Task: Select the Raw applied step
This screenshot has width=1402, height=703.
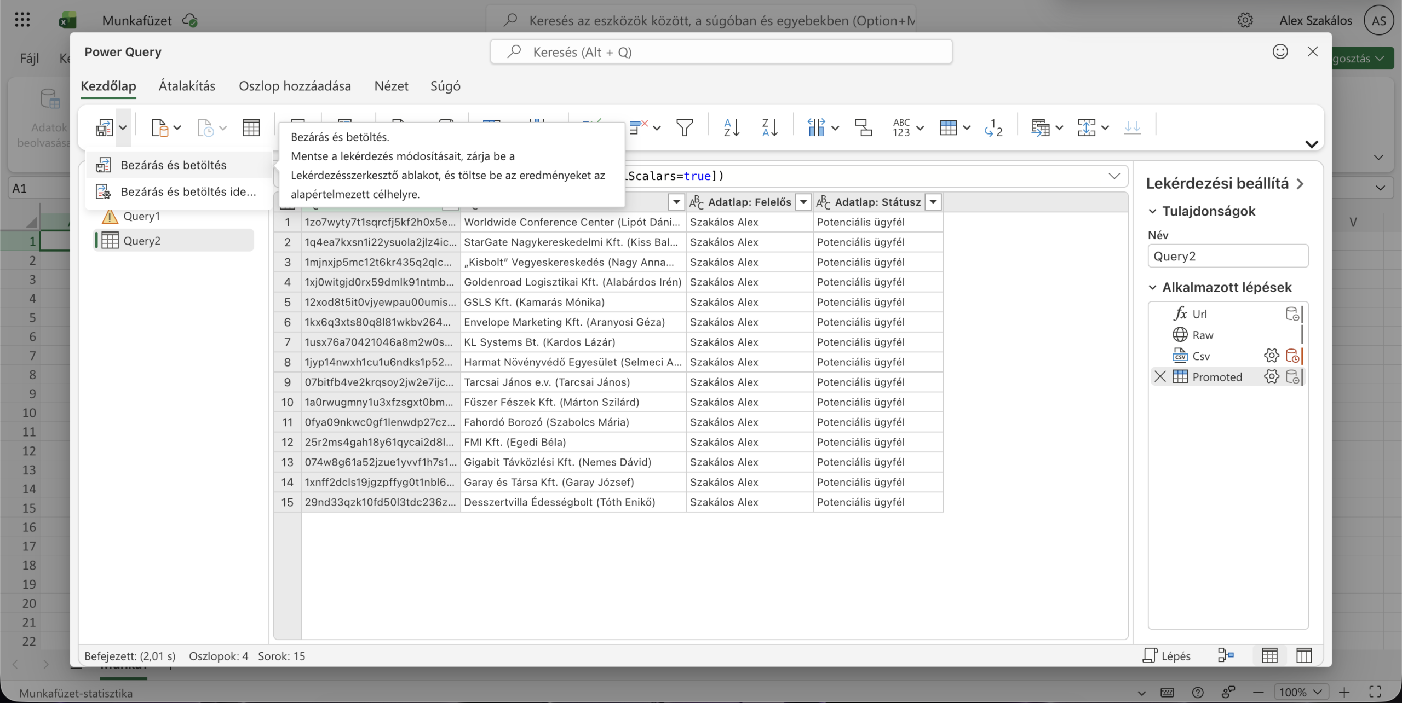Action: tap(1203, 335)
